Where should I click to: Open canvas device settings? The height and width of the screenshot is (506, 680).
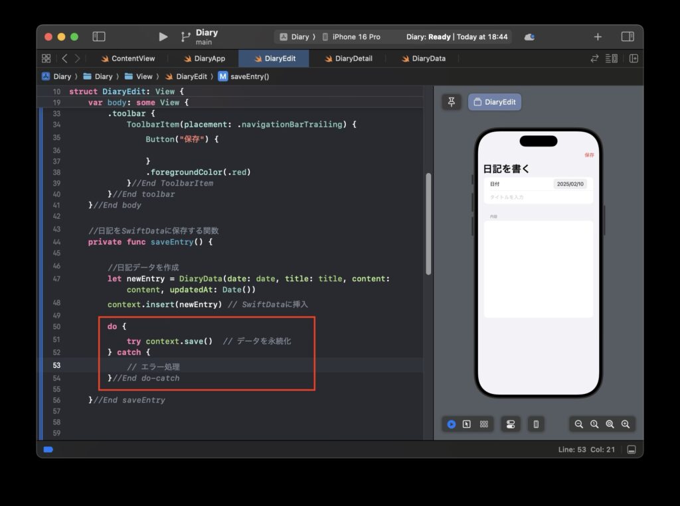click(511, 424)
